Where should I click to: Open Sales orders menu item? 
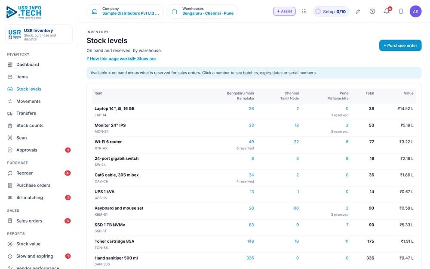pos(29,221)
